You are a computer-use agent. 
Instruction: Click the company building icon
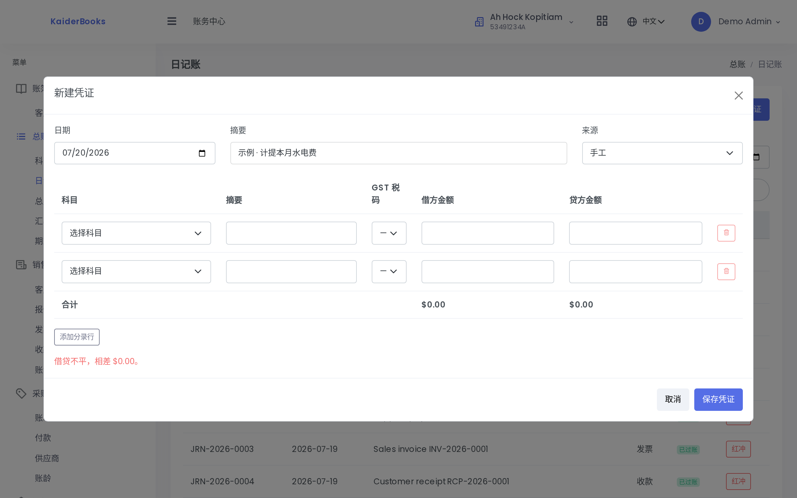pos(479,22)
